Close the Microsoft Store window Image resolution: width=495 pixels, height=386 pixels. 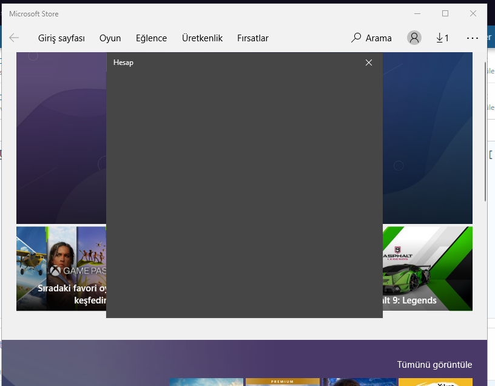tap(473, 13)
